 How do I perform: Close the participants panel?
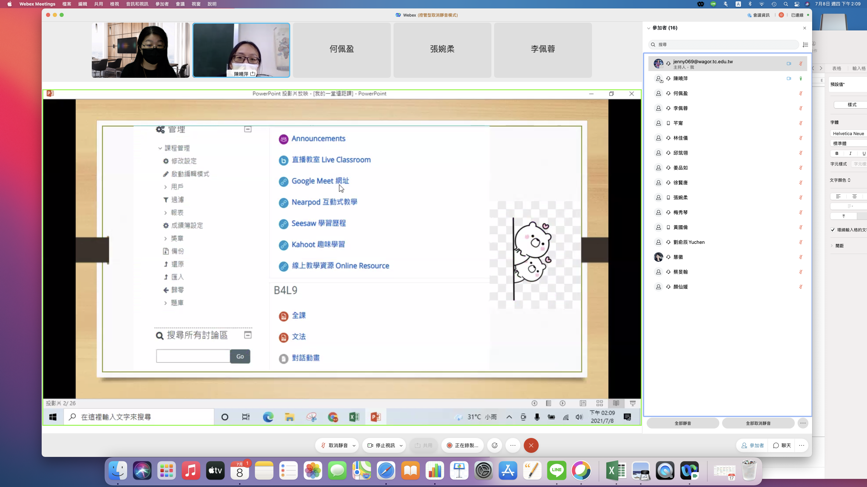[x=805, y=28]
